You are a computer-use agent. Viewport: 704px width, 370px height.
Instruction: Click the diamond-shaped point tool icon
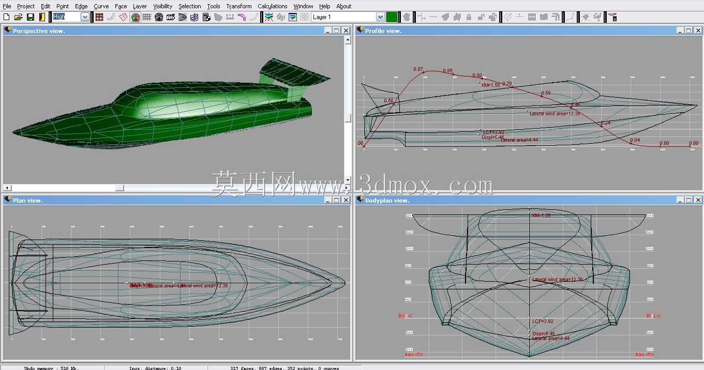coord(507,17)
